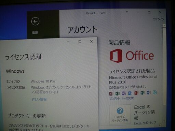
Task: Click the PowerPoint app icon
Action: pos(136,93)
